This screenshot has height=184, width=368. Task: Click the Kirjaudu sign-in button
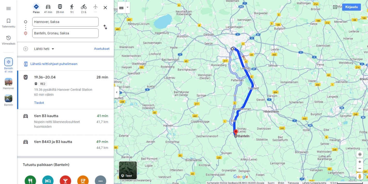point(351,7)
